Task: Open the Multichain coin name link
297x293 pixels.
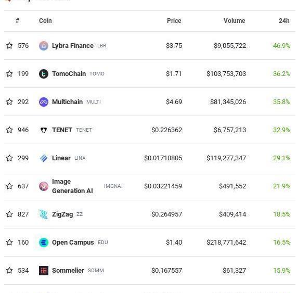Action: click(x=67, y=102)
